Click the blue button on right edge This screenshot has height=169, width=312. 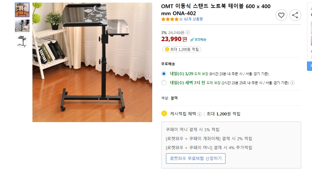coord(310,66)
